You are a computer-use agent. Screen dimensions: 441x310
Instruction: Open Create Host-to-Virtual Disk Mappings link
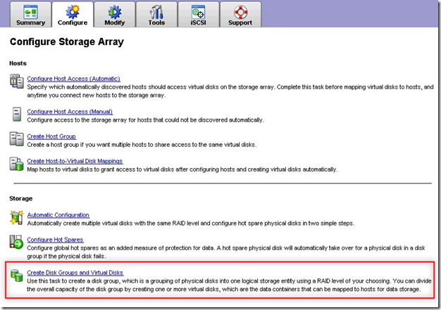coord(75,161)
